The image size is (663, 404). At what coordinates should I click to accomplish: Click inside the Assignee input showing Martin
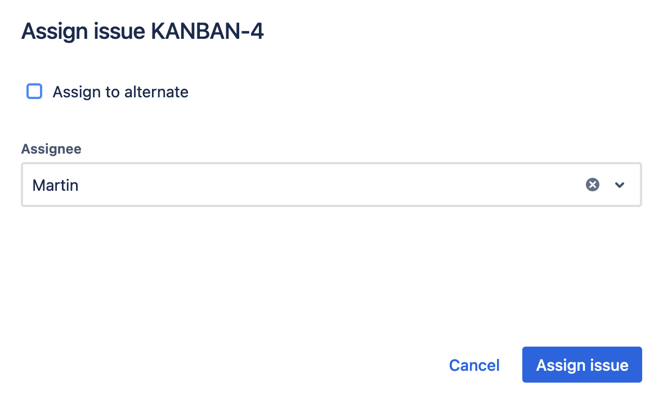[225, 185]
